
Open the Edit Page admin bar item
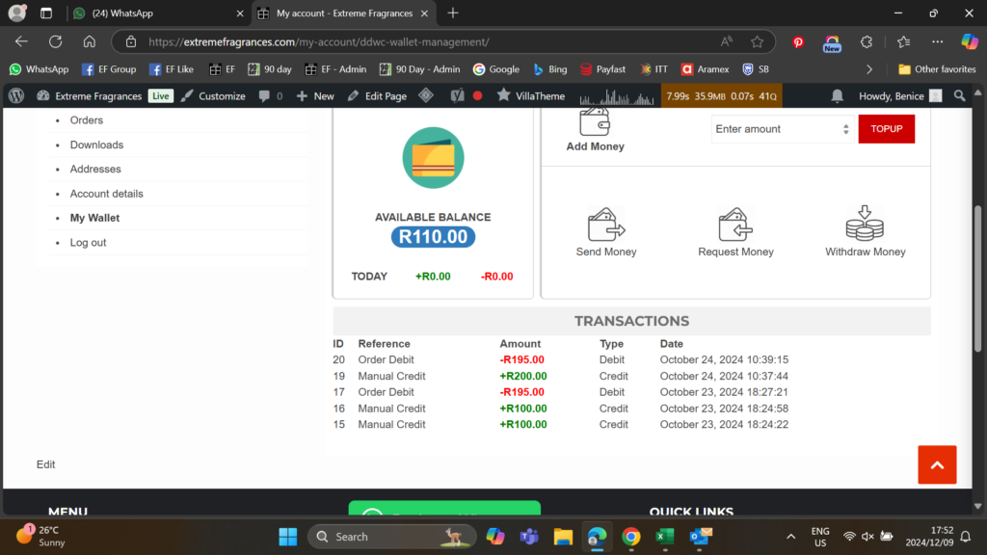click(x=377, y=96)
